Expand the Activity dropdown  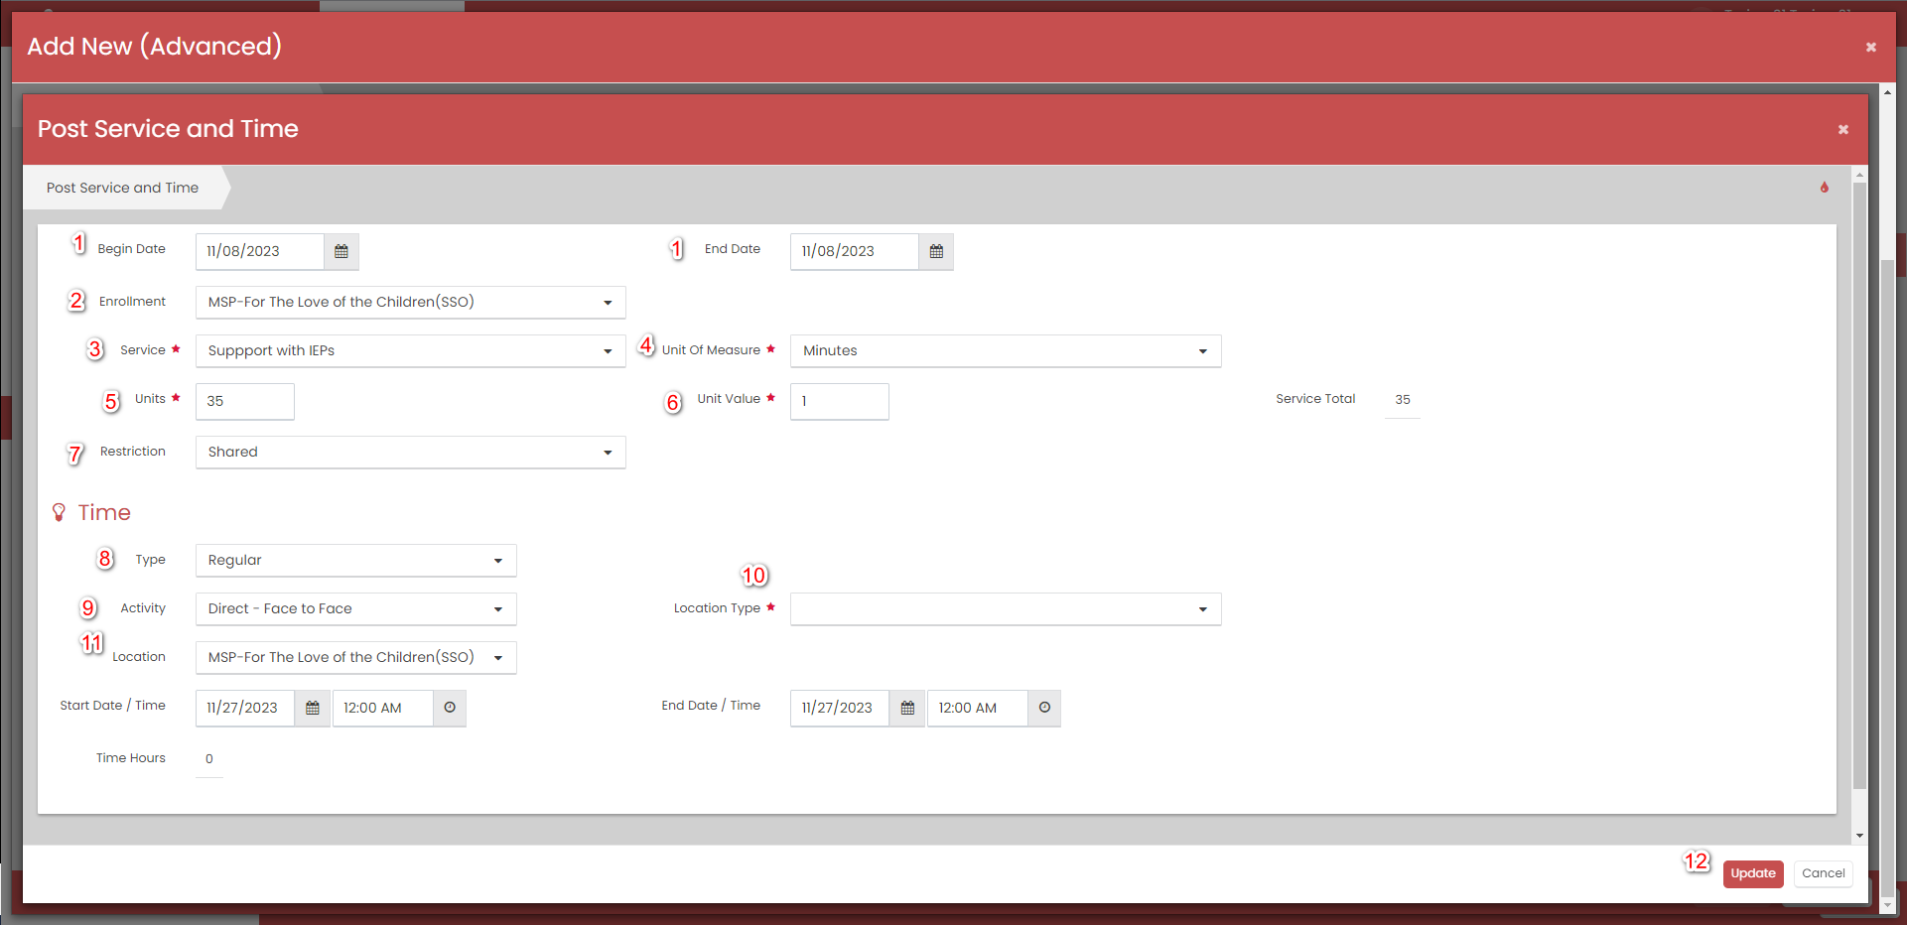click(355, 609)
